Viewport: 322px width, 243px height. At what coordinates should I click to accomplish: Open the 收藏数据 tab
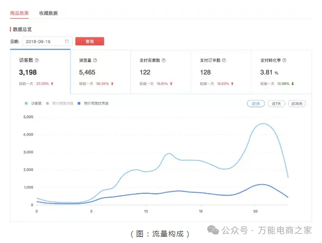(48, 13)
